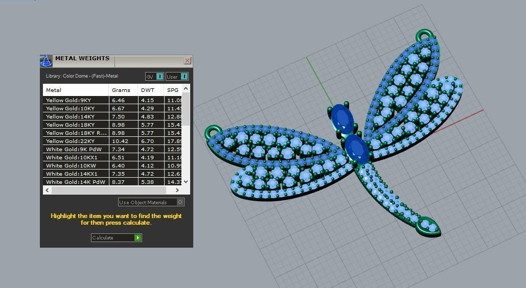
Task: Click the horizontal scroll right arrow
Action: 177,190
